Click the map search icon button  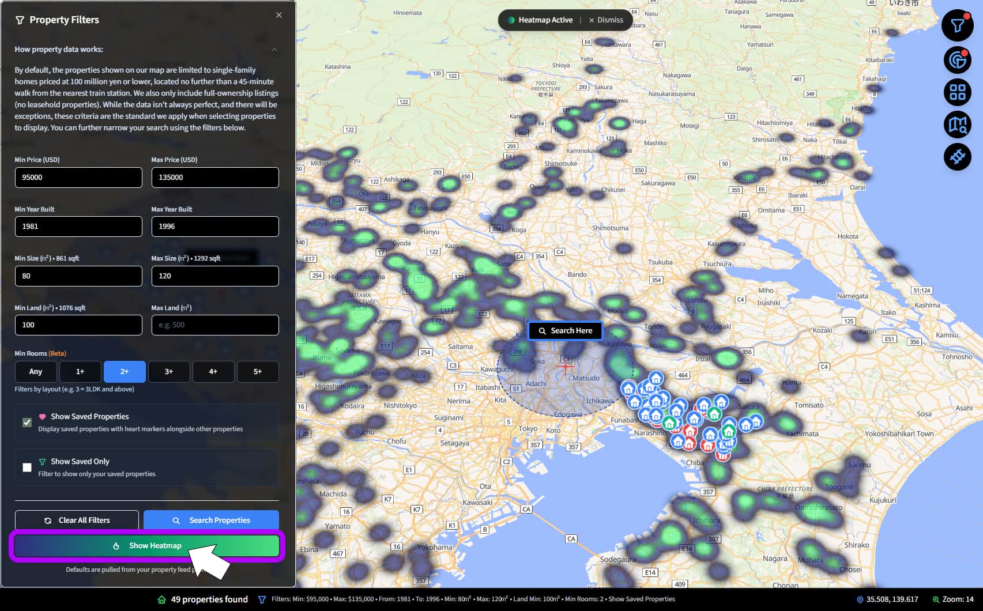coord(957,125)
